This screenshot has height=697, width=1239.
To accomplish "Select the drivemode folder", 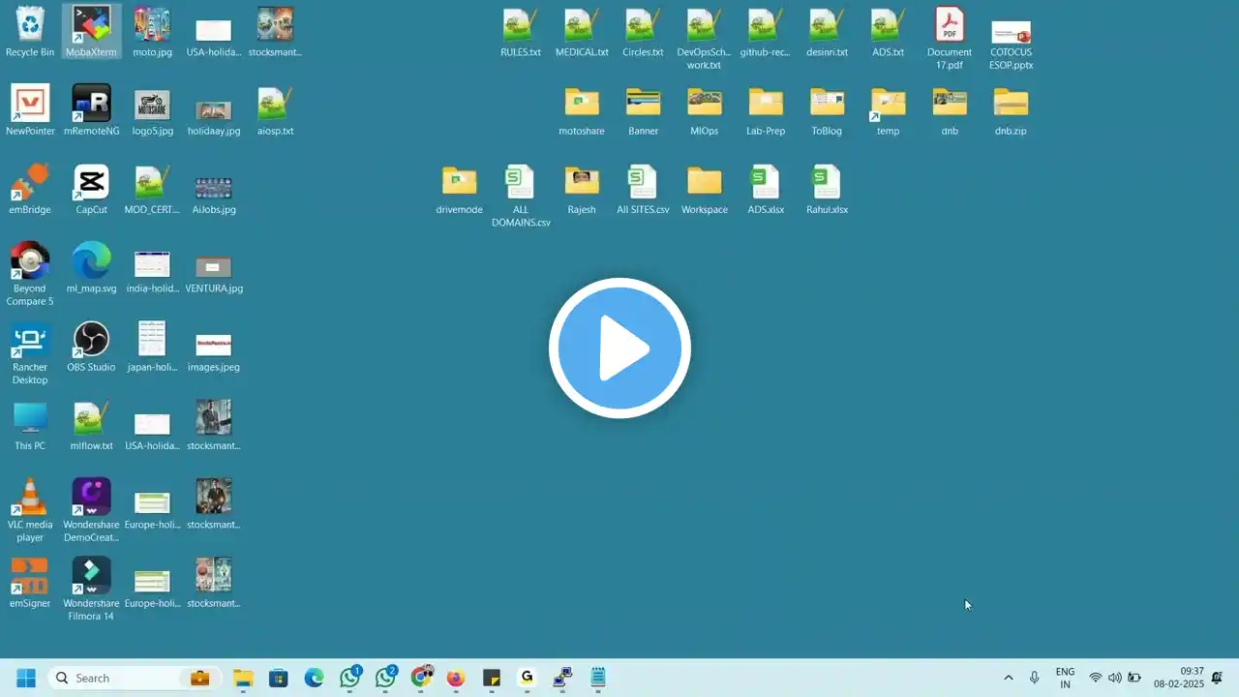I will click(459, 189).
